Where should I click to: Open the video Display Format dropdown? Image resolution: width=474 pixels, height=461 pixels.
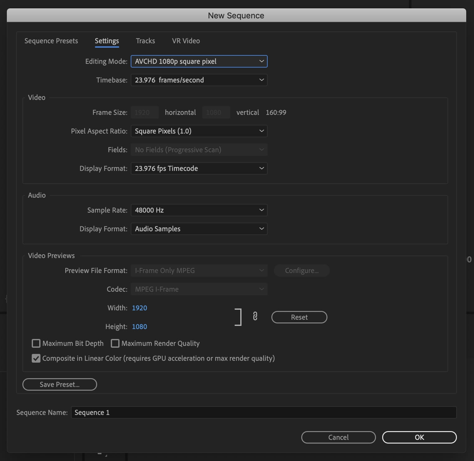point(199,168)
